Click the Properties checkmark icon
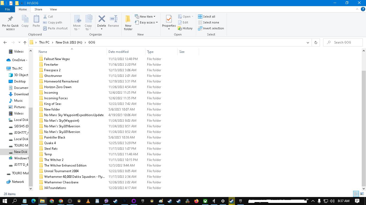The image size is (366, 205). pyautogui.click(x=169, y=19)
